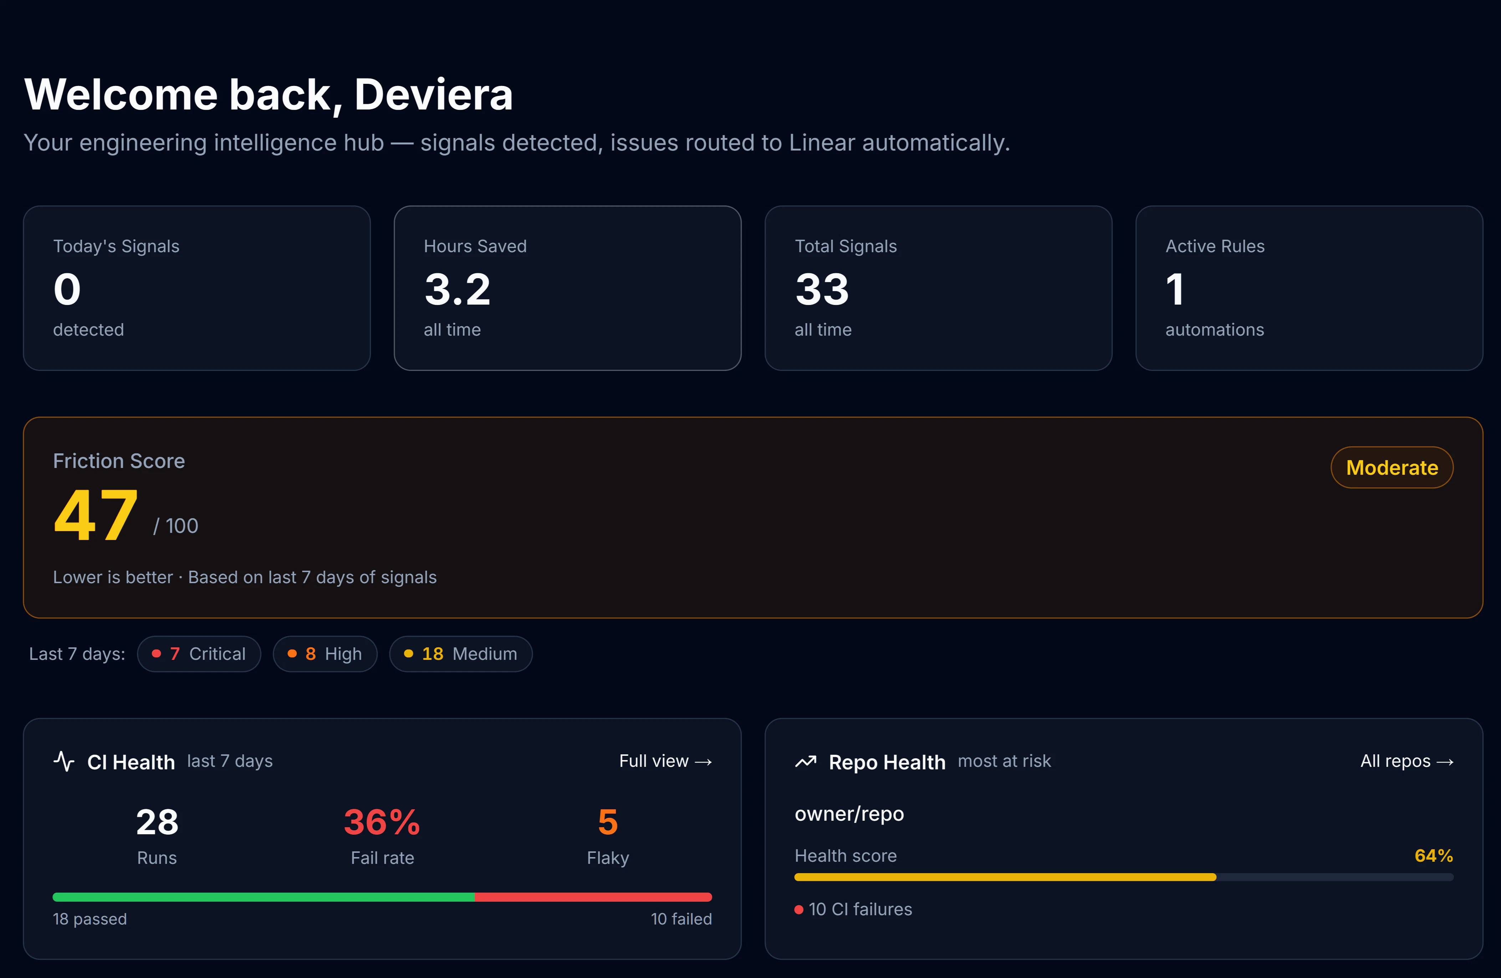Viewport: 1501px width, 978px height.
Task: Open the Hours Saved card
Action: pos(567,288)
